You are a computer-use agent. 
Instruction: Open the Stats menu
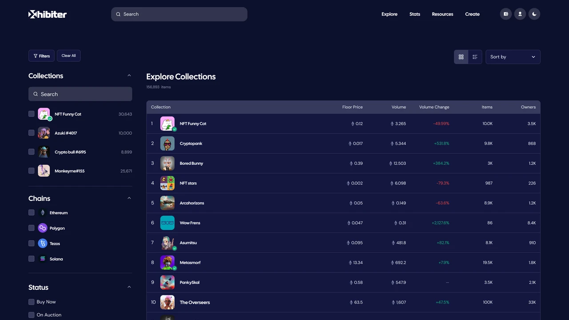click(x=415, y=14)
